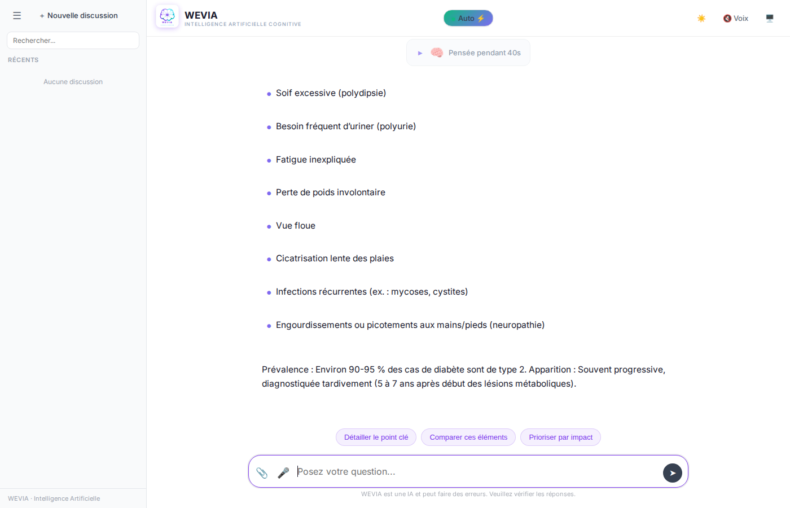The width and height of the screenshot is (790, 508).
Task: Click the RÉCENTS section header
Action: (23, 60)
